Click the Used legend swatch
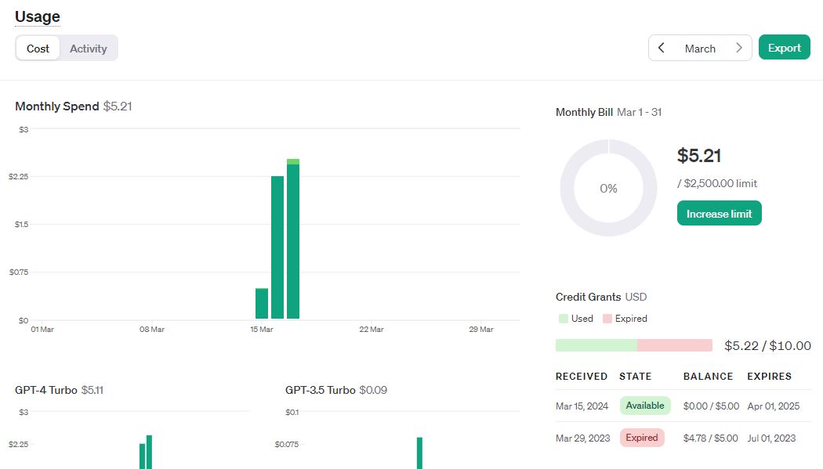This screenshot has height=469, width=823. pos(562,319)
